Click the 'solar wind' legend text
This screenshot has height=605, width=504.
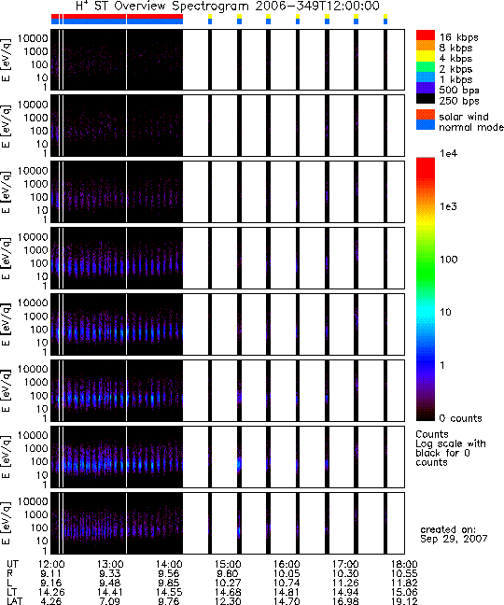coord(464,117)
